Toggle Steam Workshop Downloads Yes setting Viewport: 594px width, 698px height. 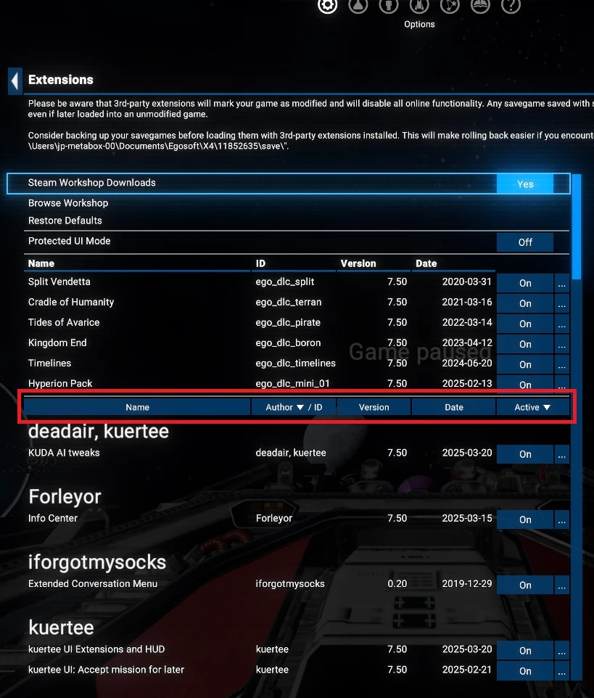[525, 184]
